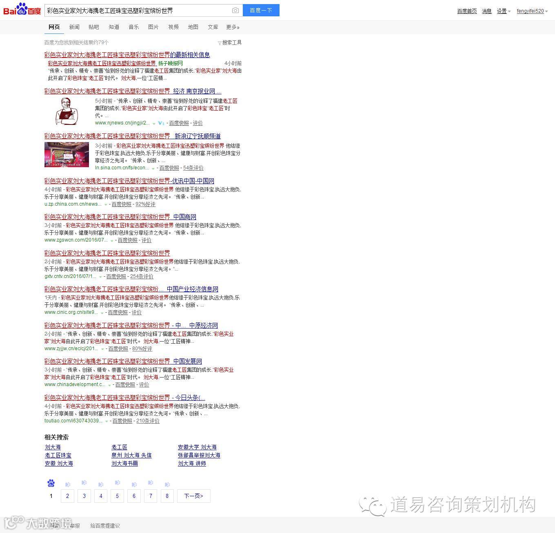Open 扬子晚报网 news source link
Screen dimensions: 555x533
171,63
